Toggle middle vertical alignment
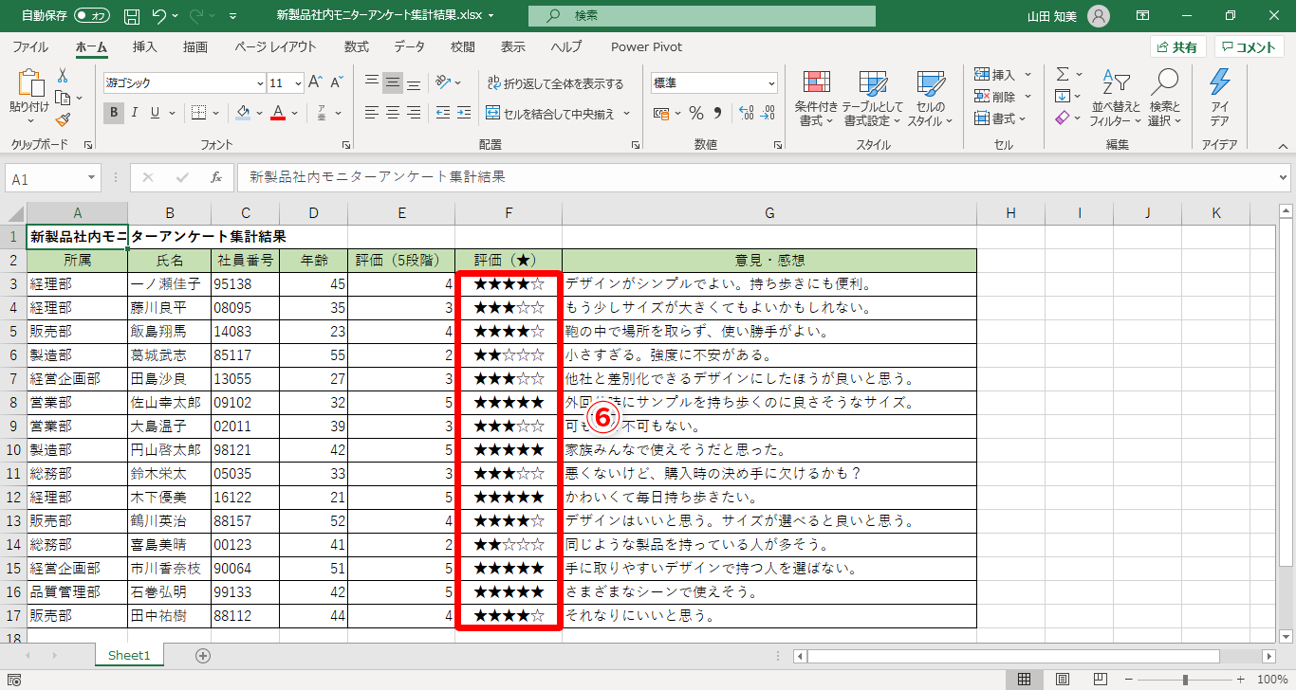The image size is (1296, 690). tap(393, 82)
